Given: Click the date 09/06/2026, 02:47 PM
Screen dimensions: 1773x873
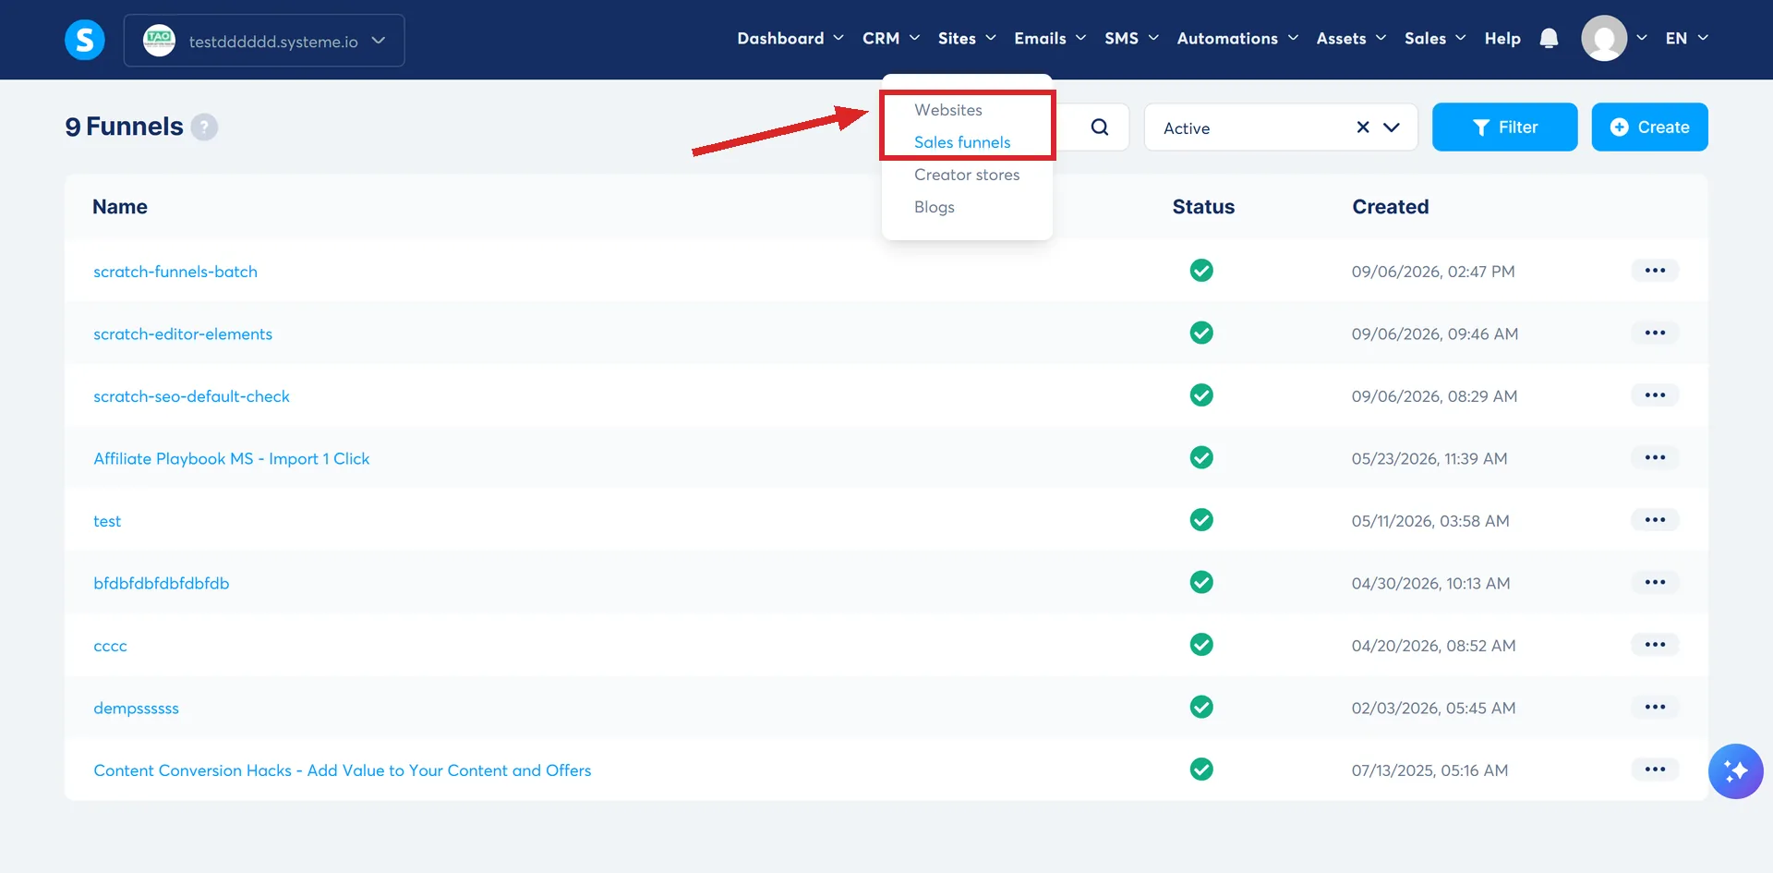Looking at the screenshot, I should 1433,272.
